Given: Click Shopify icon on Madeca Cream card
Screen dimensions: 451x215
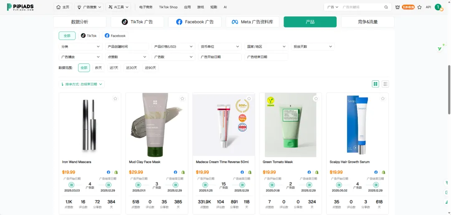Looking at the screenshot, I should click(x=250, y=172).
